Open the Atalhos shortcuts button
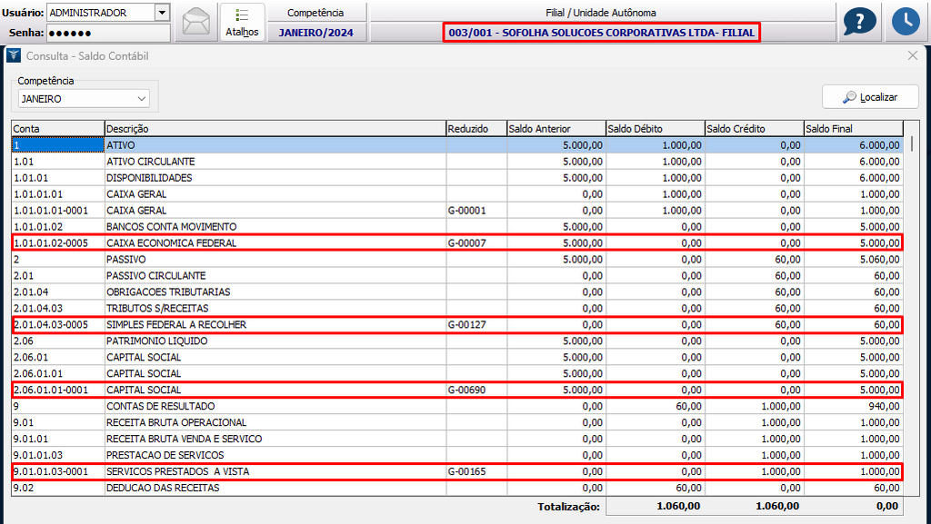The image size is (931, 524). tap(242, 22)
